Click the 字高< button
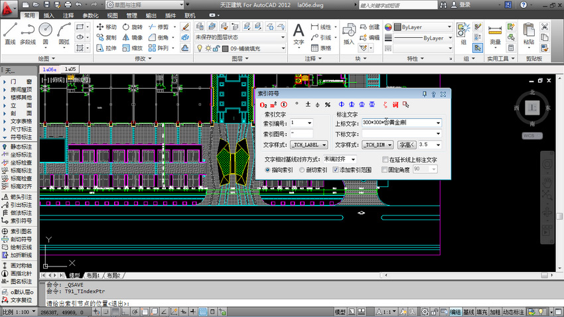This screenshot has width=564, height=317. tap(407, 145)
